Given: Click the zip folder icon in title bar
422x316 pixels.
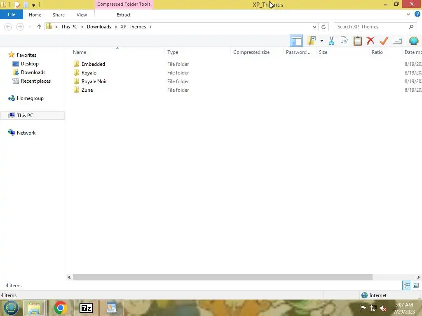Looking at the screenshot, I should [x=3, y=5].
